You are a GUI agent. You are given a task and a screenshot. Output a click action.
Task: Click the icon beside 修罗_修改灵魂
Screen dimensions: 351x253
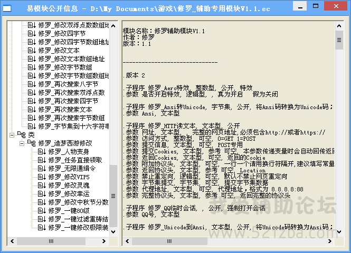(x=42, y=186)
